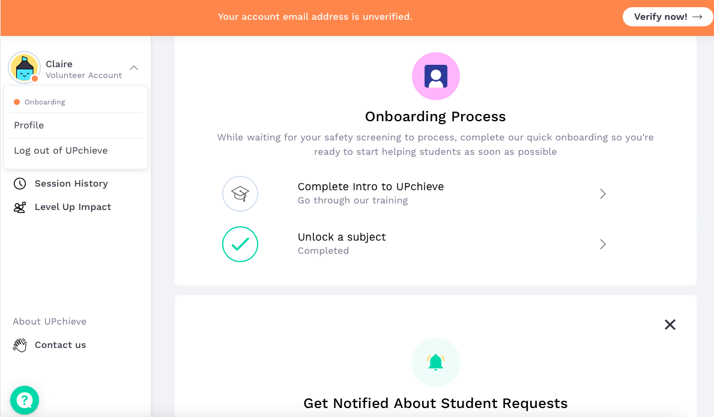Click the green completed checkmark circle
This screenshot has height=417, width=714.
point(240,244)
